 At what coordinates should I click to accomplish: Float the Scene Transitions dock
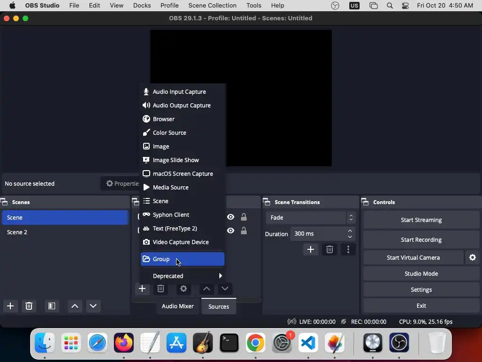267,202
